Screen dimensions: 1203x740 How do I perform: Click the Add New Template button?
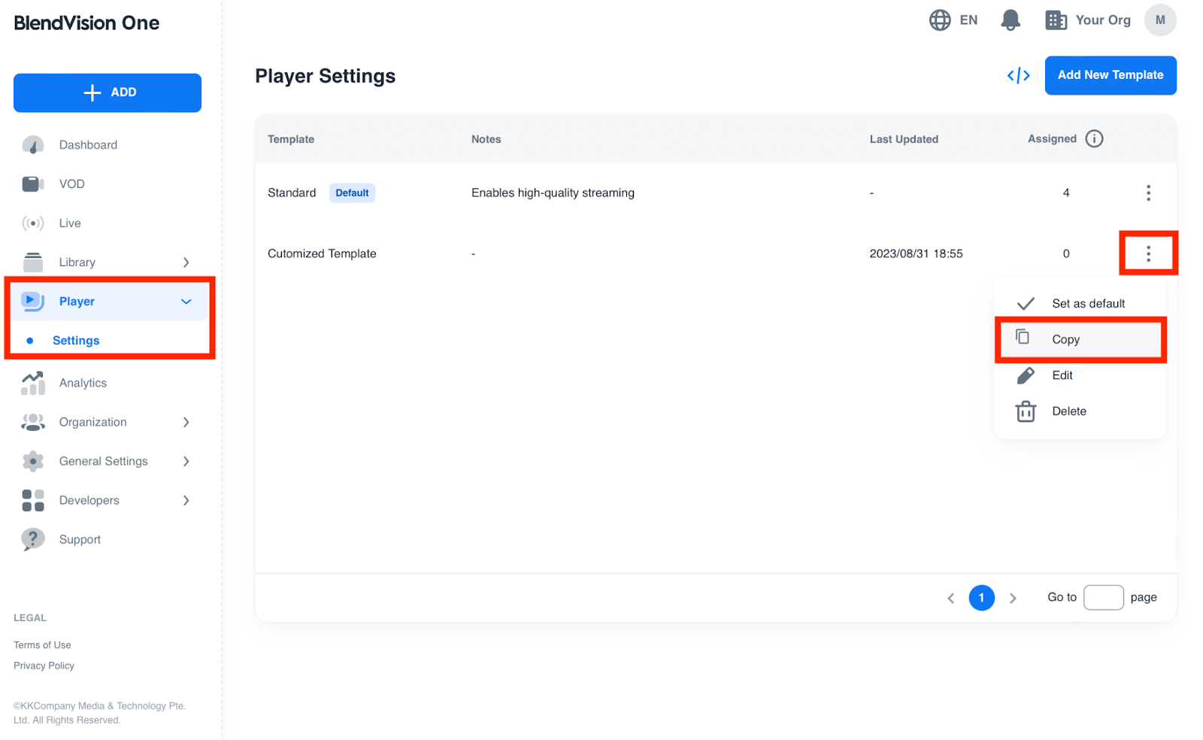point(1110,75)
